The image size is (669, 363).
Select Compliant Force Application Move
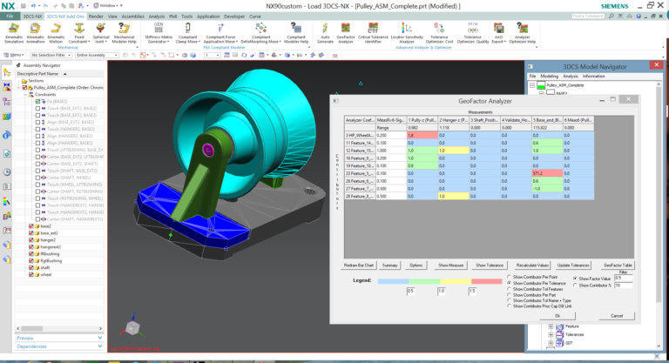(x=220, y=33)
